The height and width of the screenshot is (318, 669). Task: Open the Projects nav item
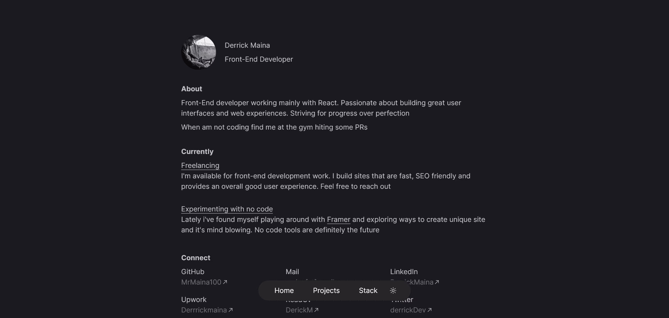point(326,290)
